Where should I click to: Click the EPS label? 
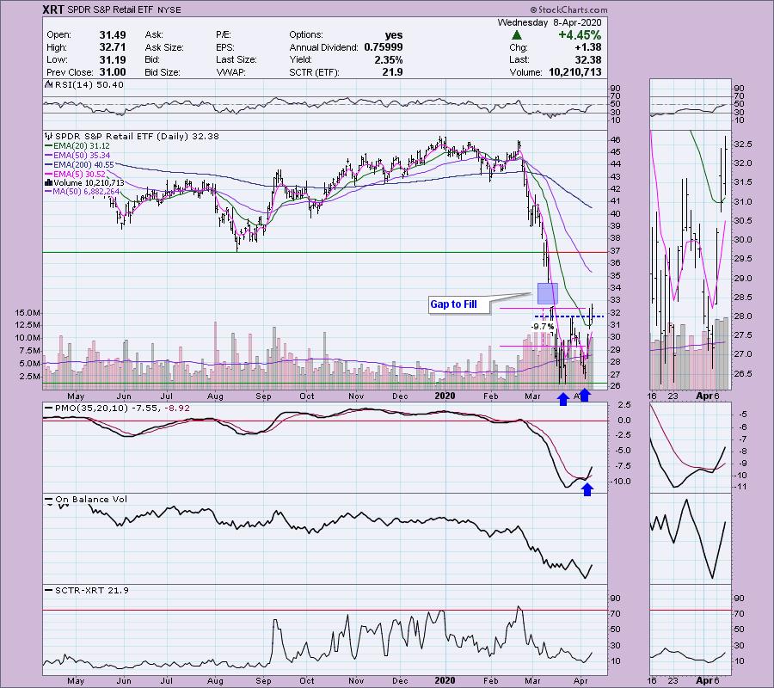(224, 47)
